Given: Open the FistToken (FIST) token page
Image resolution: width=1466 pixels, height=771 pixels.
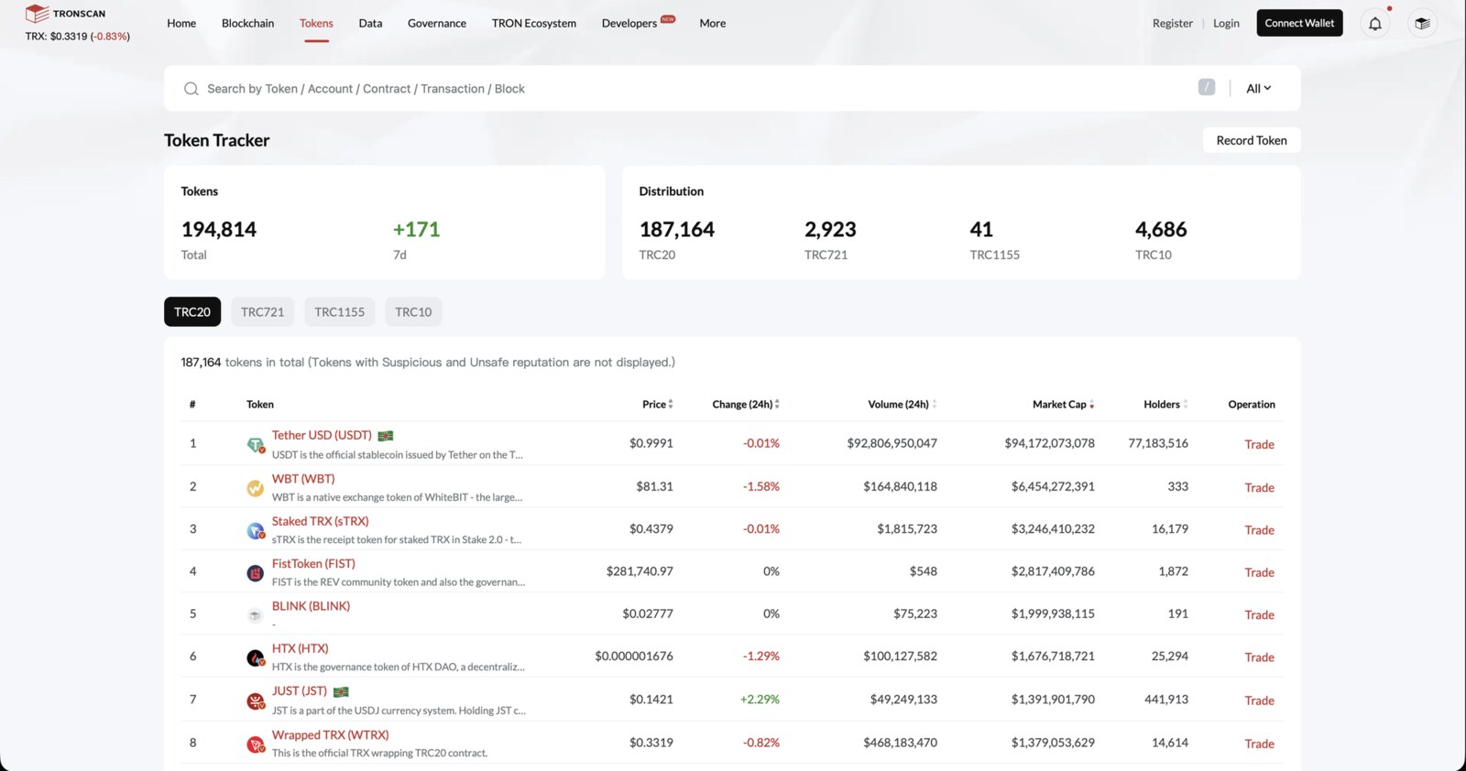Looking at the screenshot, I should click(313, 563).
